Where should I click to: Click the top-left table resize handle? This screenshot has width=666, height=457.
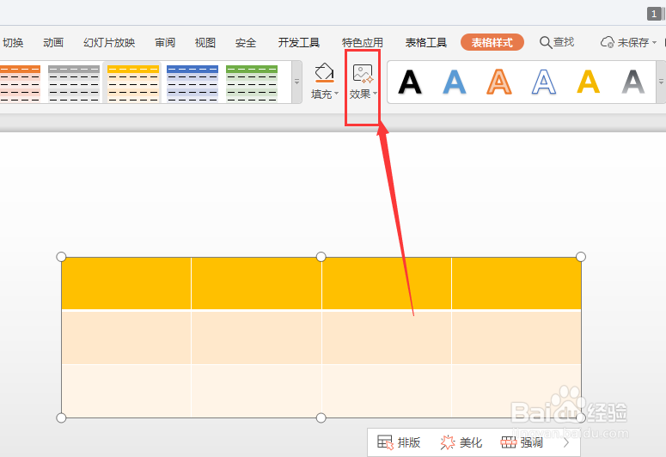tap(61, 257)
